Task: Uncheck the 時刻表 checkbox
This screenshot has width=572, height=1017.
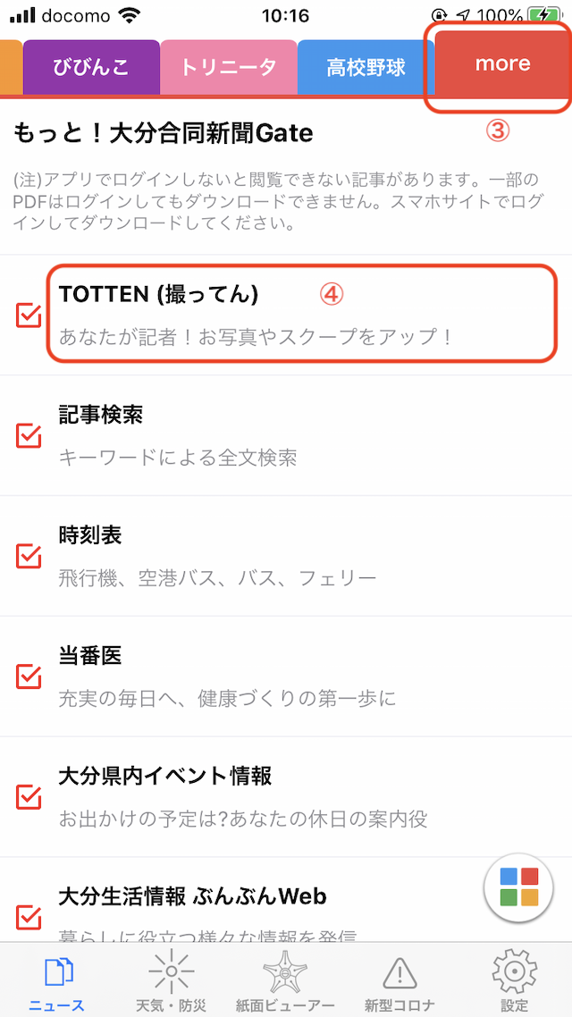Action: pos(29,556)
